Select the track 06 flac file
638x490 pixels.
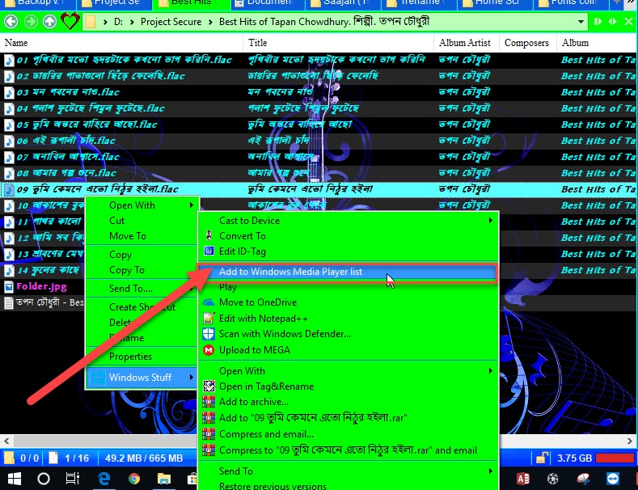(x=66, y=141)
